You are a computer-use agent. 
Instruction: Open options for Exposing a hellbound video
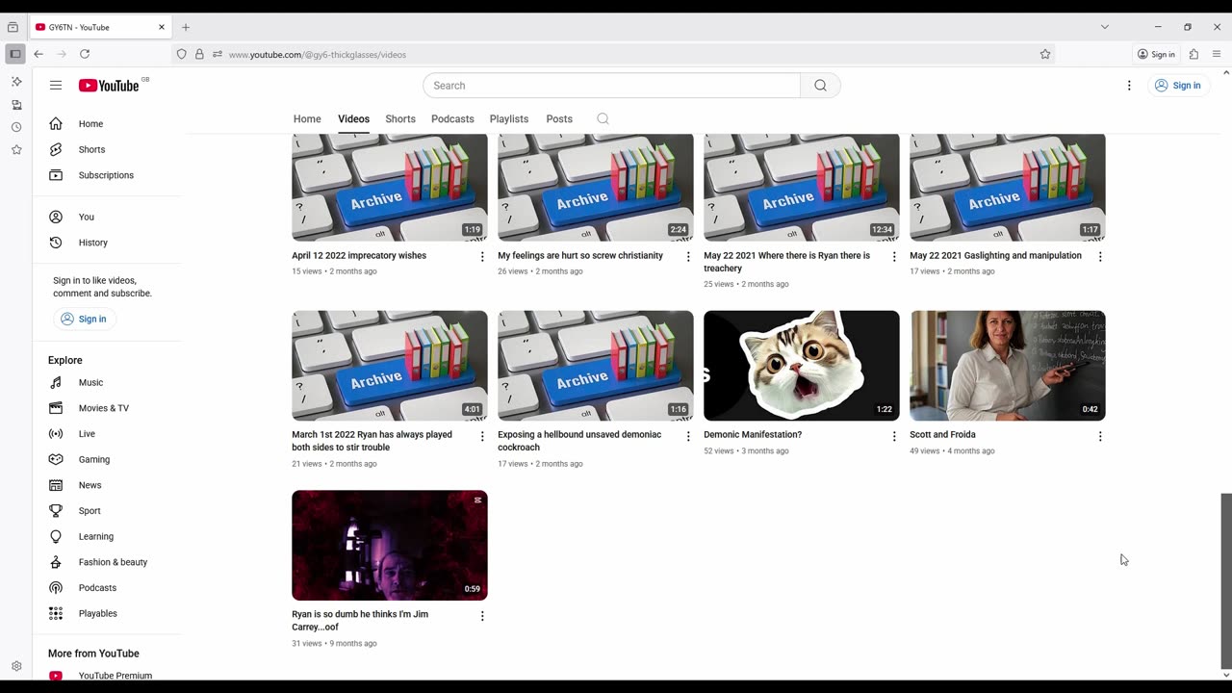(x=688, y=436)
